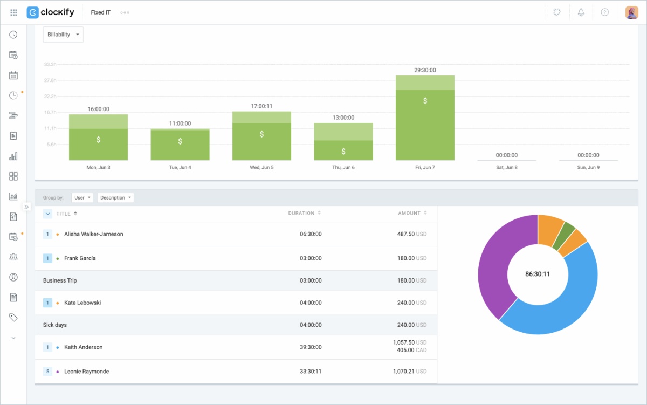
Task: Open the Billability filter dropdown
Action: pos(63,34)
